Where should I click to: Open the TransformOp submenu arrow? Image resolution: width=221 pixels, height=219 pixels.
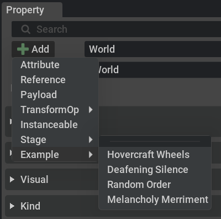point(91,110)
